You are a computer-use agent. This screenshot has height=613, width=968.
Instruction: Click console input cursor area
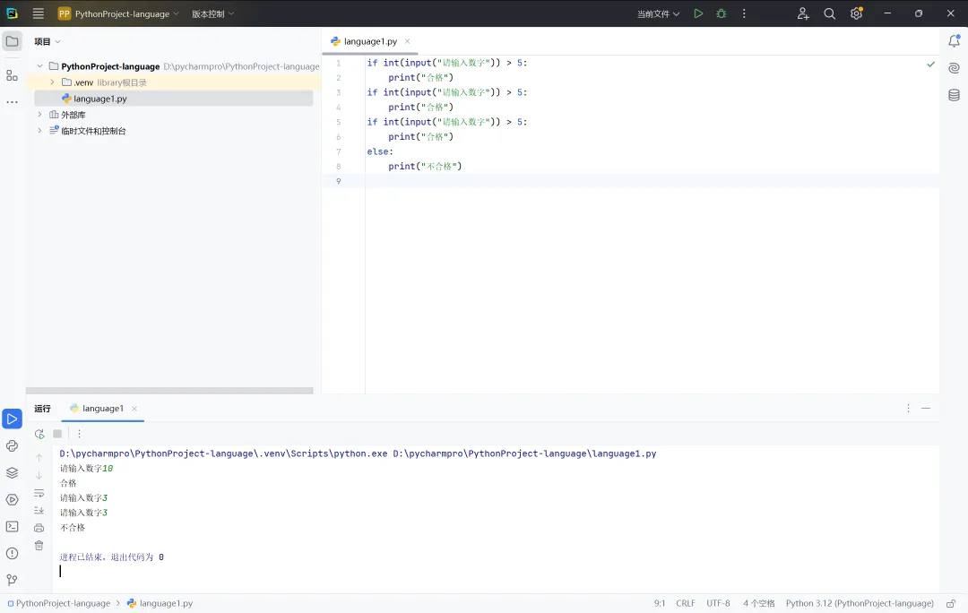coord(61,571)
